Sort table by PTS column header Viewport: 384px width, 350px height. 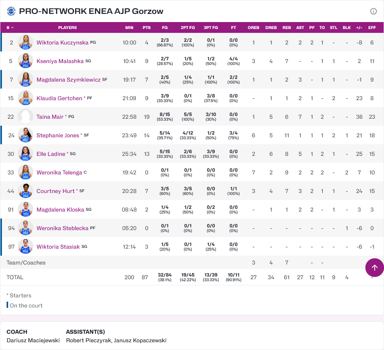click(146, 28)
